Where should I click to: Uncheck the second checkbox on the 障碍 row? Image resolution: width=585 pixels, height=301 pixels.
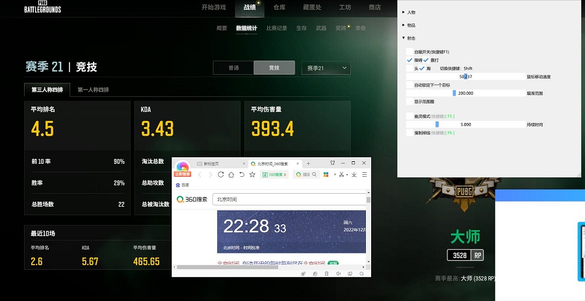tap(426, 60)
